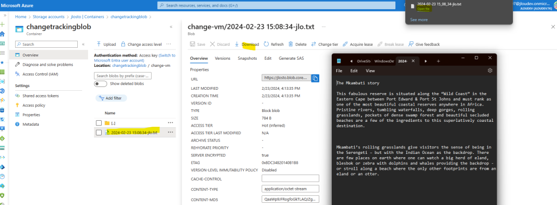Open row menu for 2024-02-23 15:08:34-jlo.txt
The width and height of the screenshot is (557, 205).
coord(170,132)
